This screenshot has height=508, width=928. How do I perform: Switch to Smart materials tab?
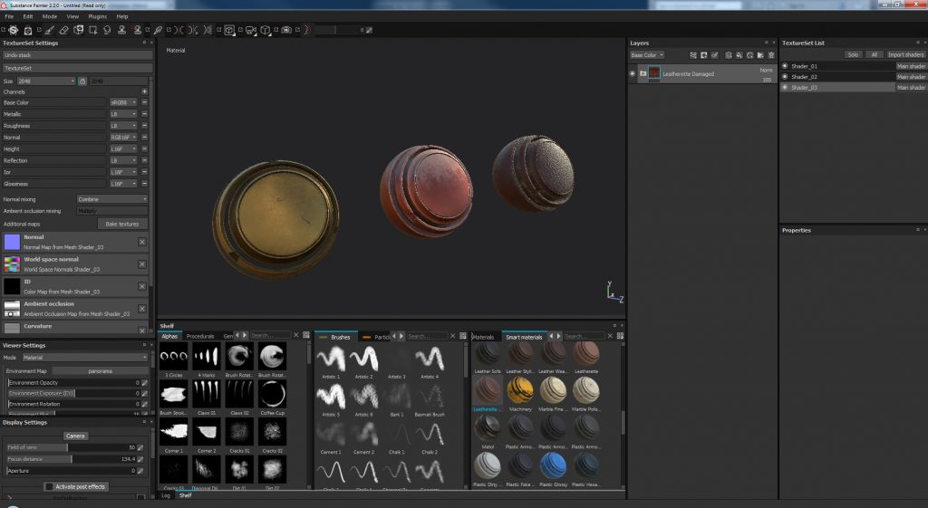(x=524, y=337)
